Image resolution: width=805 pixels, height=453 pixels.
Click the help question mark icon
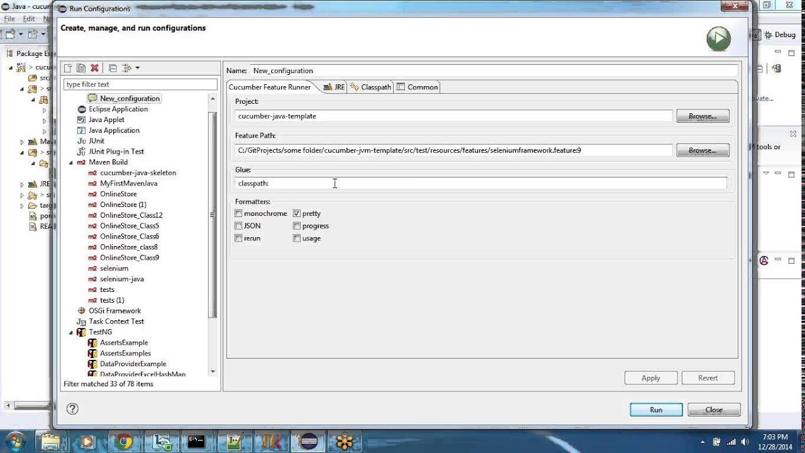click(x=72, y=409)
